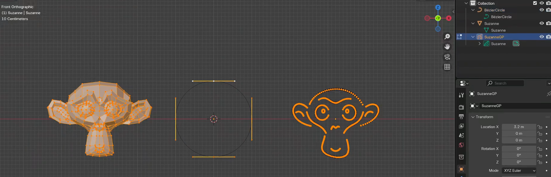This screenshot has width=551, height=177.
Task: Click the BézierCircle curve object icon
Action: (479, 10)
